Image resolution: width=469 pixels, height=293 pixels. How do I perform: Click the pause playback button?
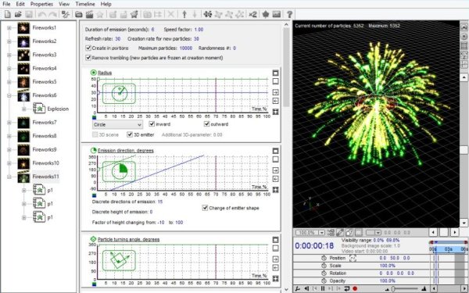323,289
